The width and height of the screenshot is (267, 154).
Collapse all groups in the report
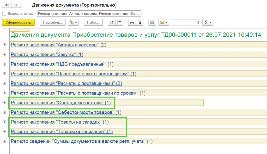pos(119,22)
